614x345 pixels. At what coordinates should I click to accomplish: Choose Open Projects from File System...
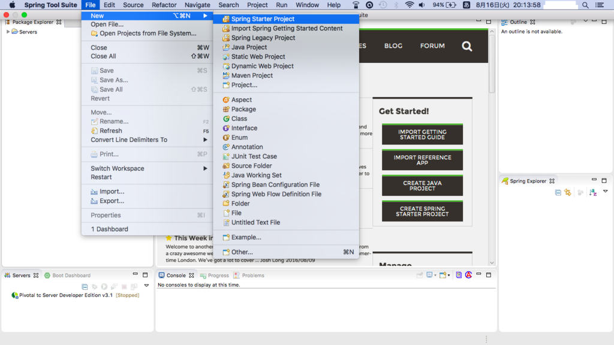[147, 34]
